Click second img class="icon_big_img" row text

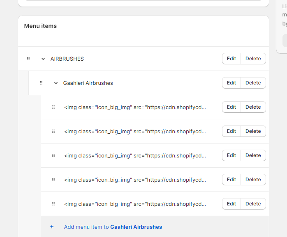point(135,132)
